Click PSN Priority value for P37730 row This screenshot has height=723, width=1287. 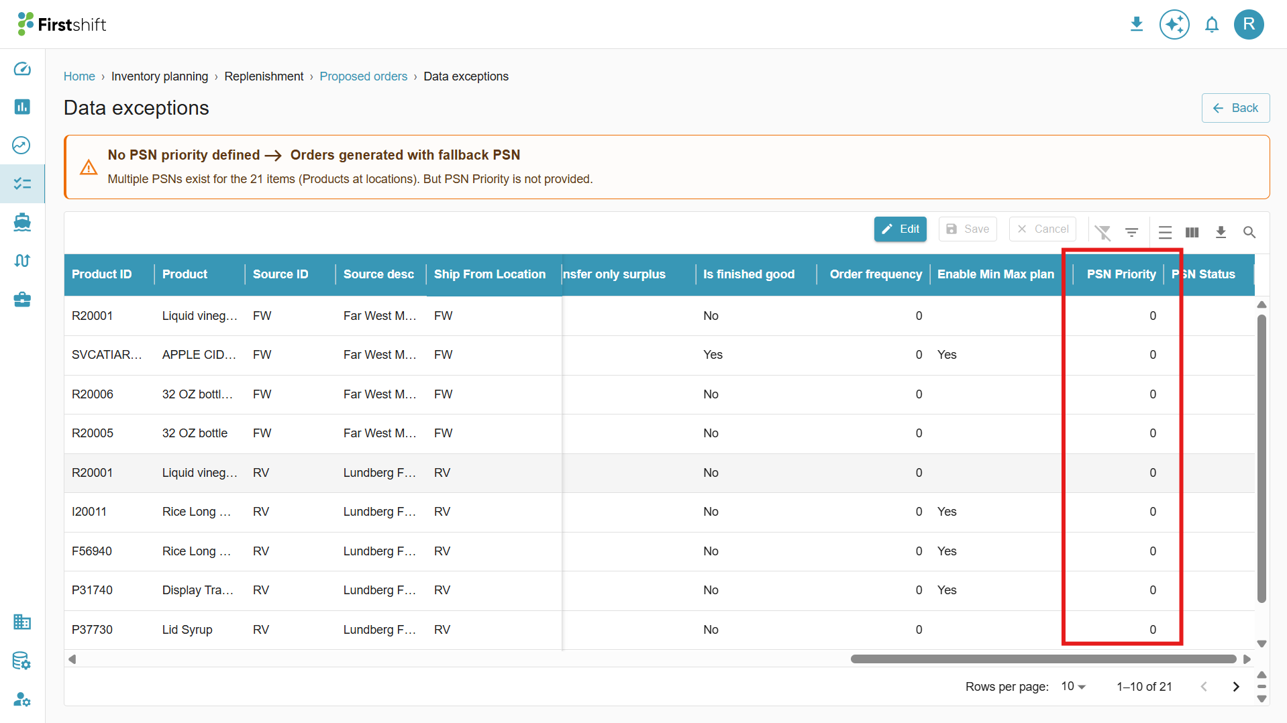click(x=1117, y=630)
